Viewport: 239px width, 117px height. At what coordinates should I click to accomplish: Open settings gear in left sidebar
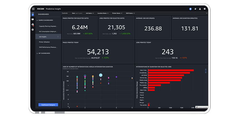[33, 30]
